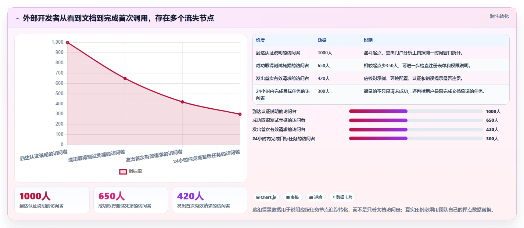Image resolution: width=524 pixels, height=228 pixels.
Task: Click the 300人 value beside progress bar
Action: tap(492, 139)
